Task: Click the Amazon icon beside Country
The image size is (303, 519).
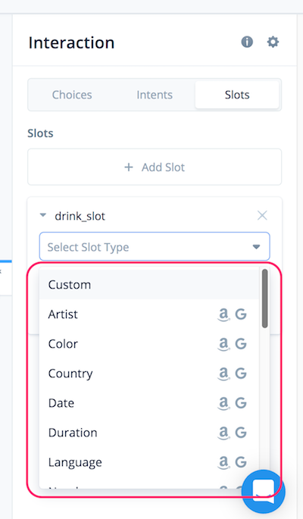Action: pos(223,374)
